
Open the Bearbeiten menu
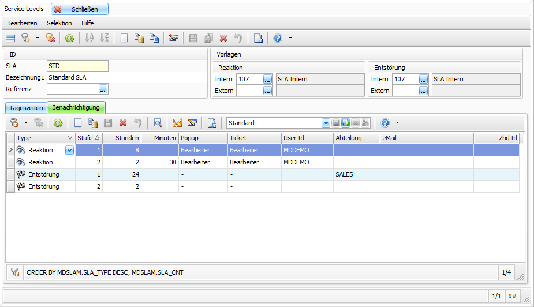[x=22, y=23]
